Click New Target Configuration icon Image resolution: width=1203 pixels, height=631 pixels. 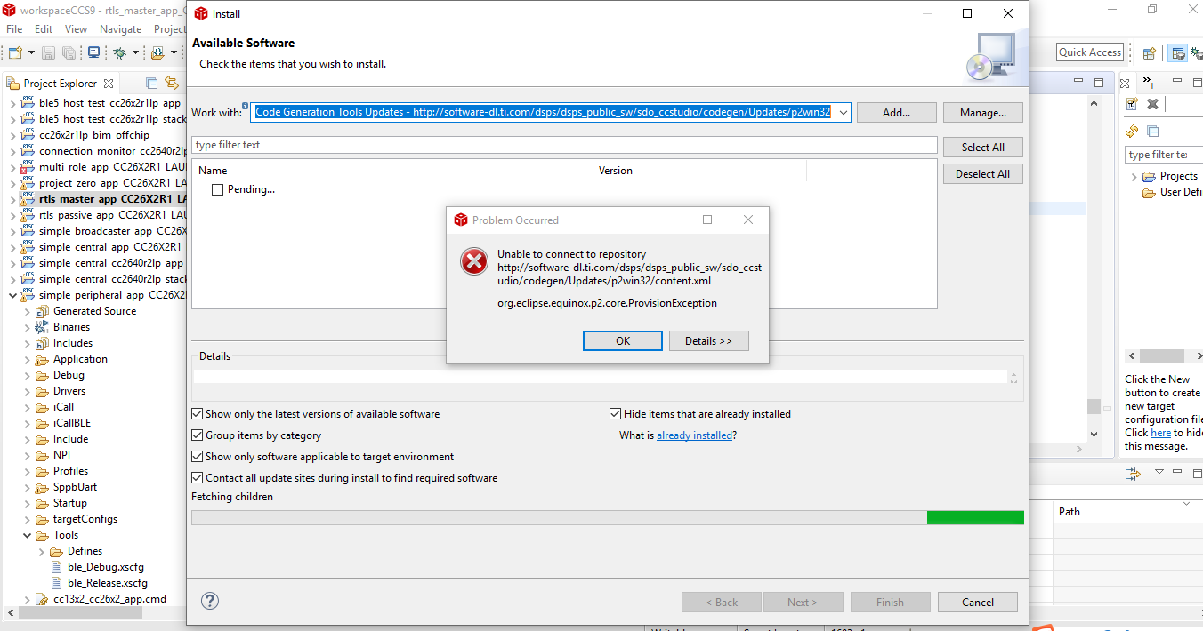tap(1132, 104)
